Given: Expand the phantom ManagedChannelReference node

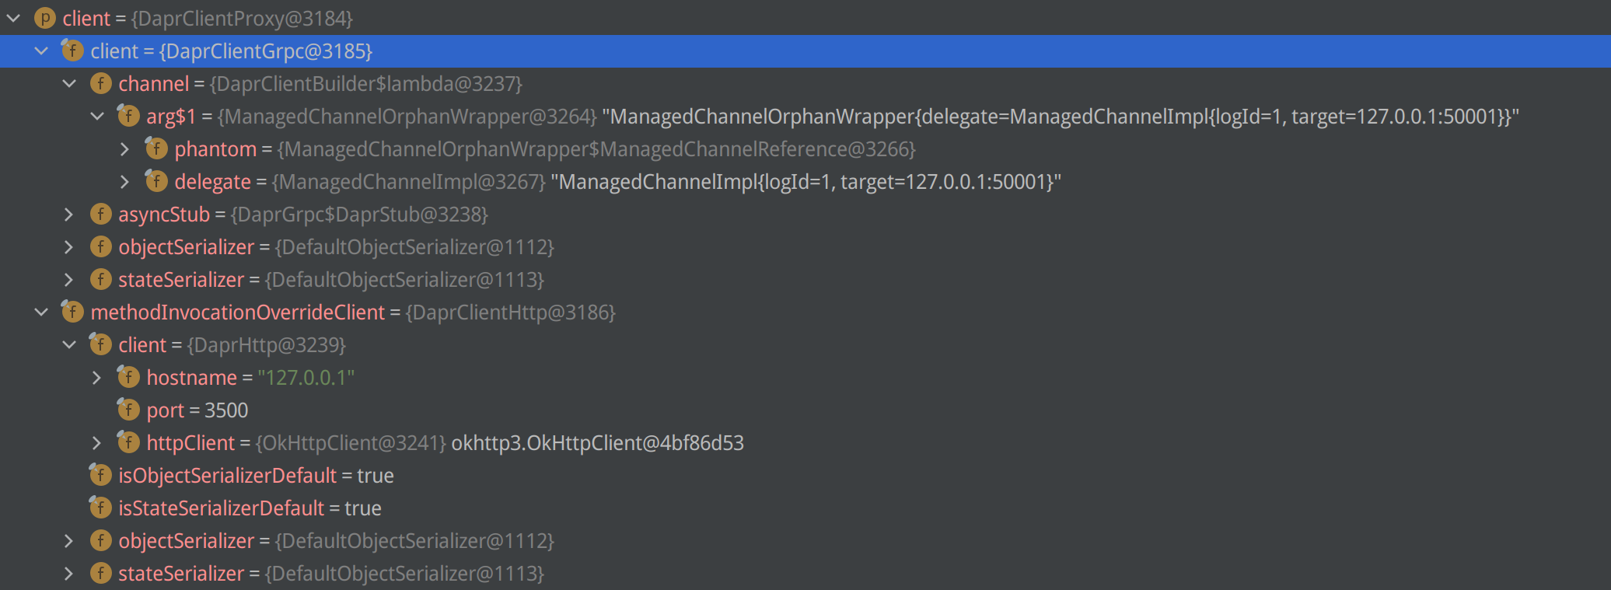Looking at the screenshot, I should pos(124,148).
